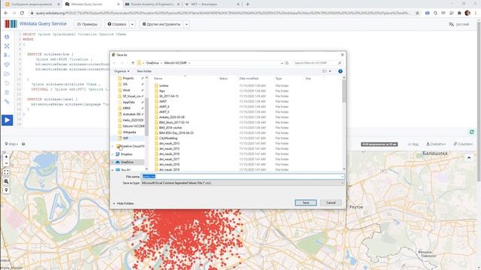Select the Wikipedia folder in quick access
Image resolution: width=481 pixels, height=270 pixels.
pos(129,132)
